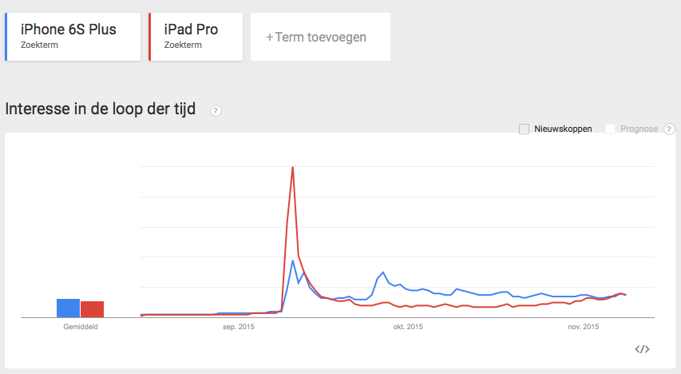This screenshot has height=374, width=681.
Task: Click the Zoekterm label under iPad Pro
Action: (183, 46)
